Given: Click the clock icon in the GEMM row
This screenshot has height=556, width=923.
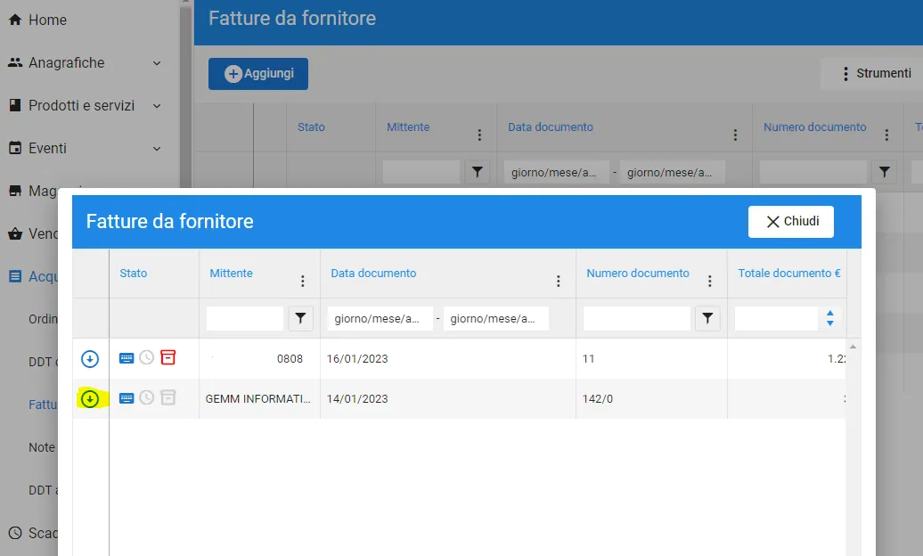Looking at the screenshot, I should click(147, 397).
